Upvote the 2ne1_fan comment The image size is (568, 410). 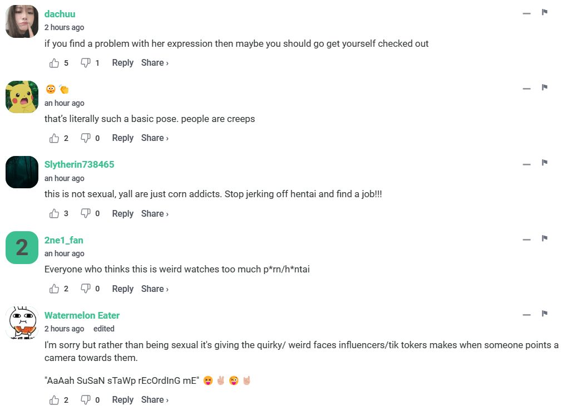pyautogui.click(x=54, y=289)
